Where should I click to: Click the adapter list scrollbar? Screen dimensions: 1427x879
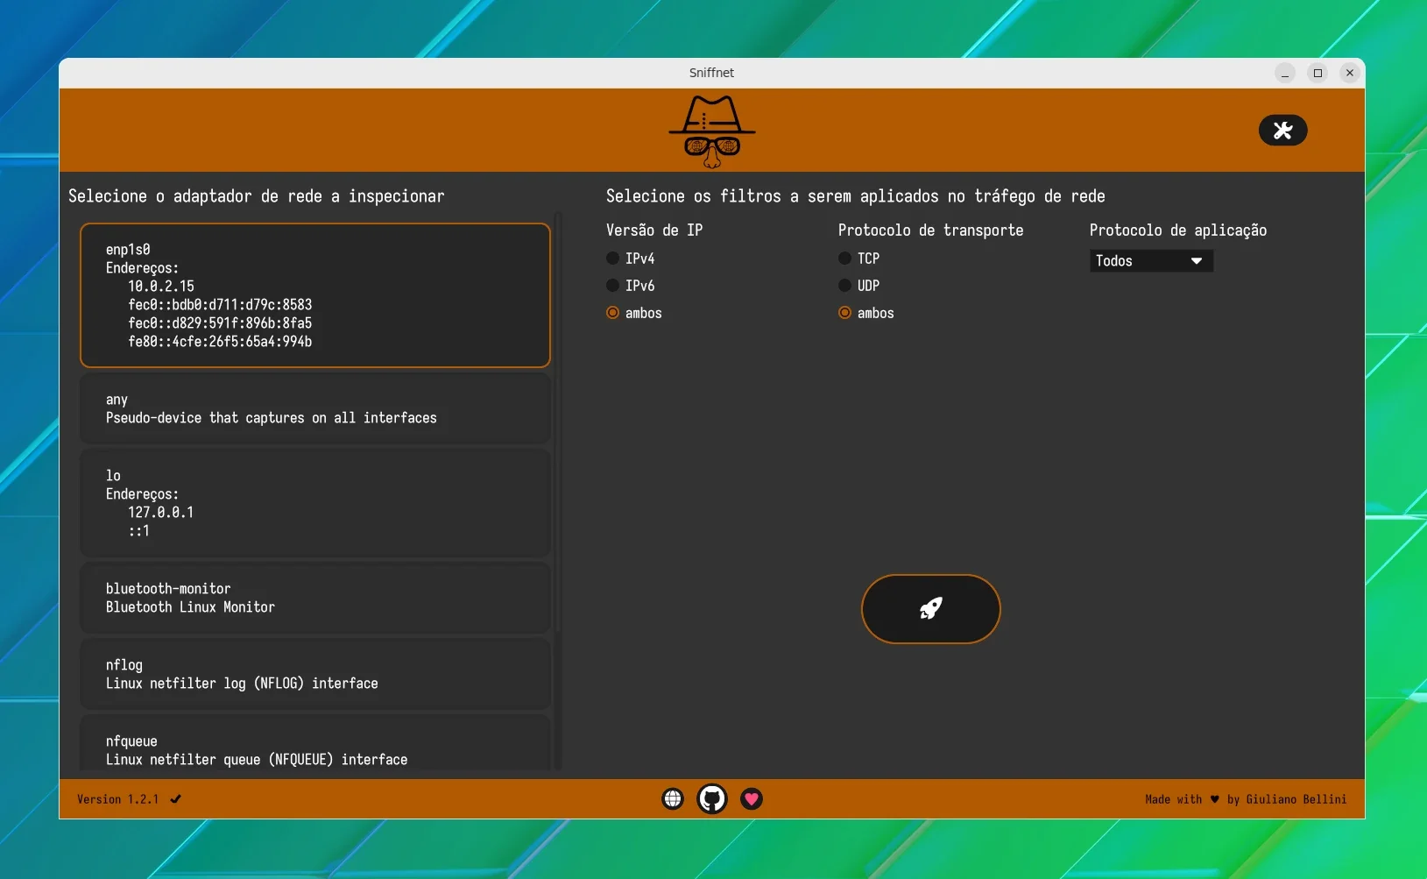coord(558,491)
